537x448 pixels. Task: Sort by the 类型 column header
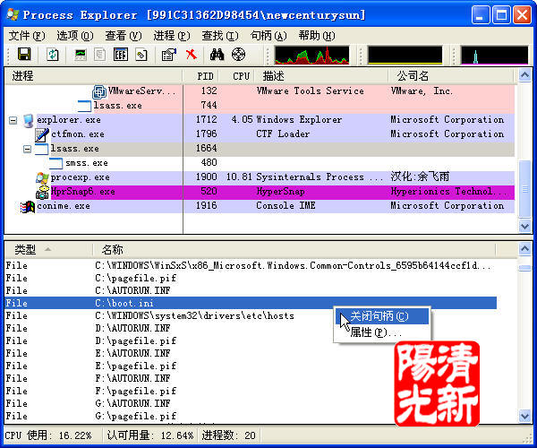pyautogui.click(x=48, y=250)
